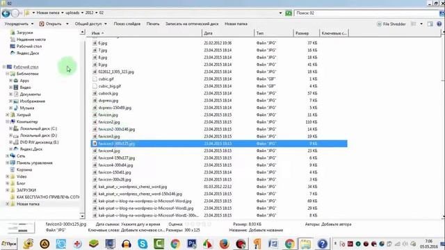
Task: Click Записать на оптический диск
Action: (x=192, y=24)
